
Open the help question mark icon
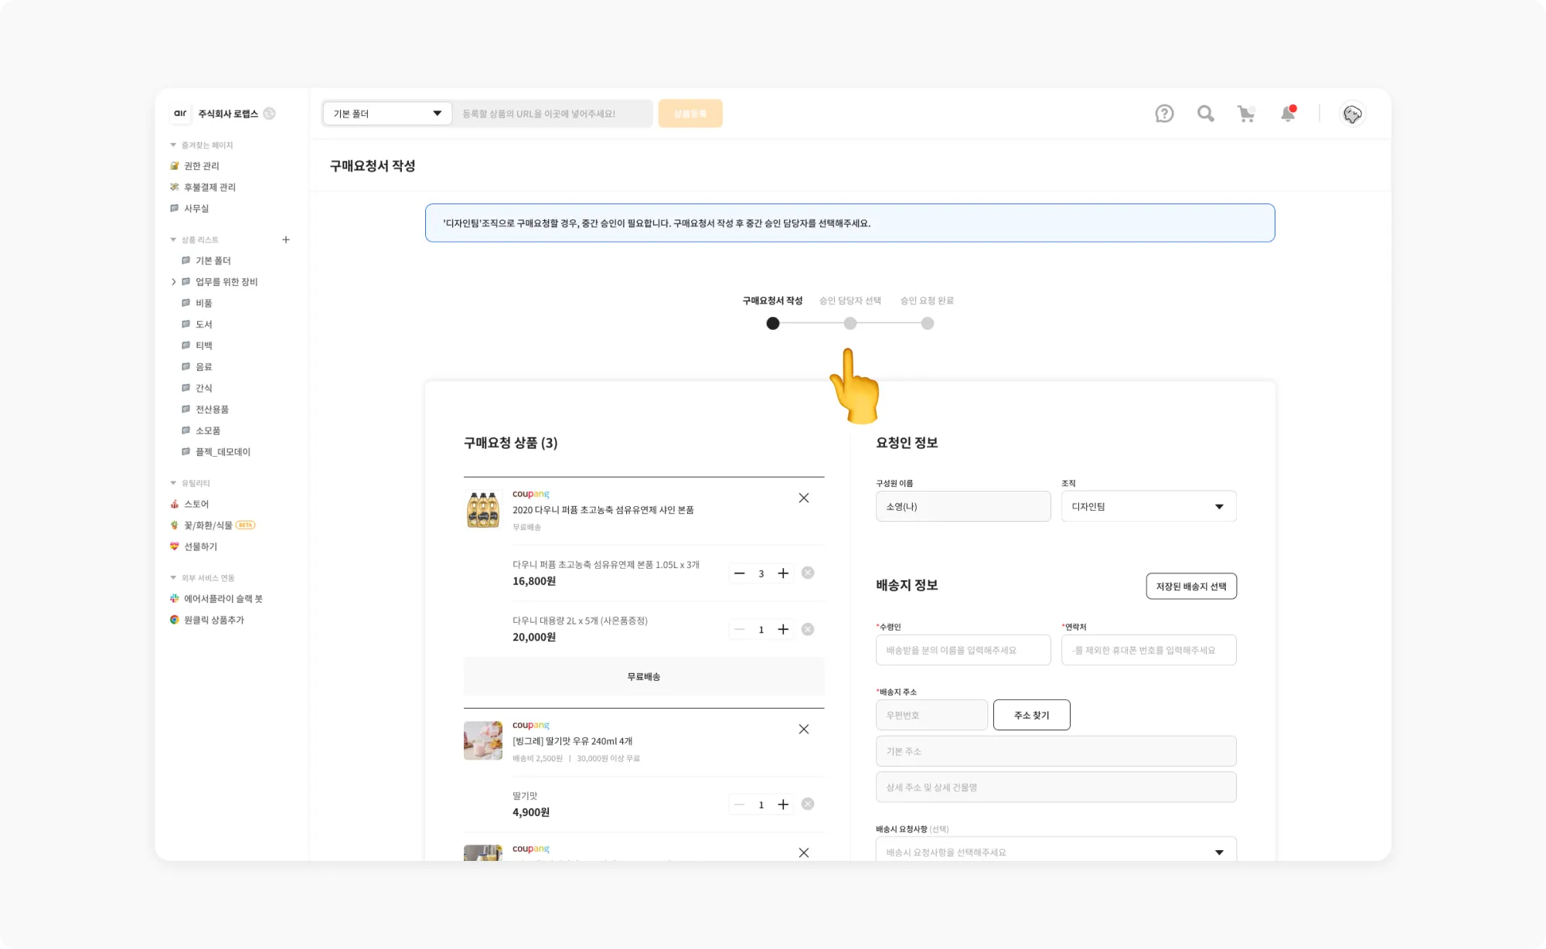coord(1164,114)
